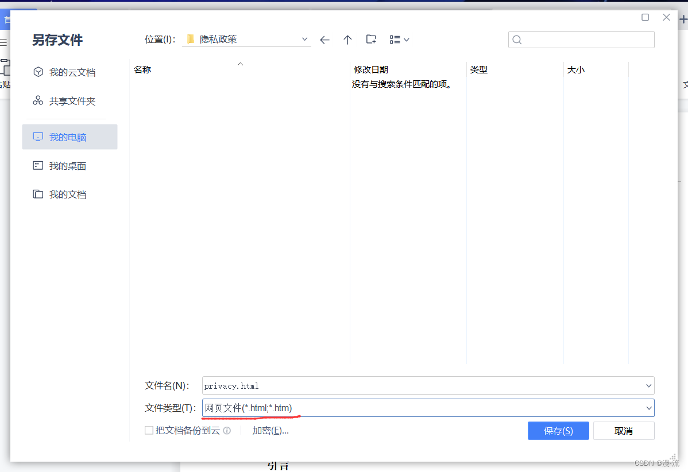Viewport: 688px width, 472px height.
Task: Maximize the save dialog window
Action: coord(645,17)
